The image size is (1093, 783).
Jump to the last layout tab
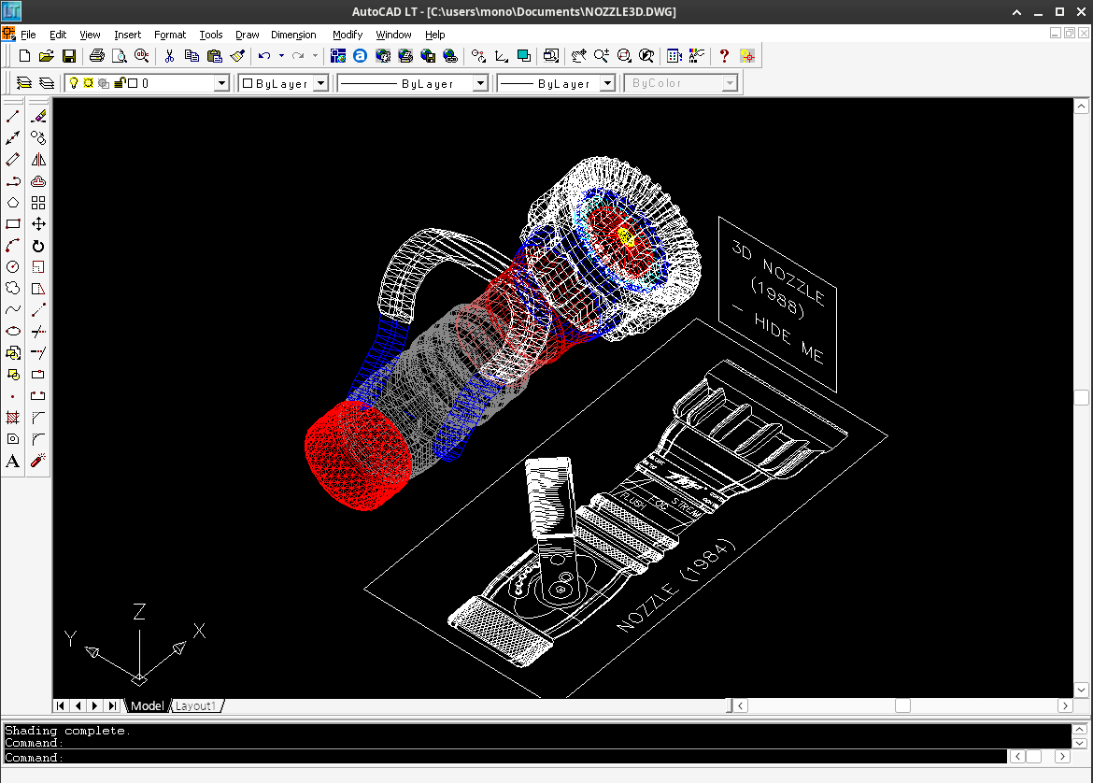pos(112,706)
